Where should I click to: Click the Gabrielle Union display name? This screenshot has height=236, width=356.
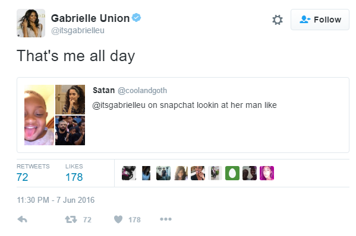[x=90, y=18]
